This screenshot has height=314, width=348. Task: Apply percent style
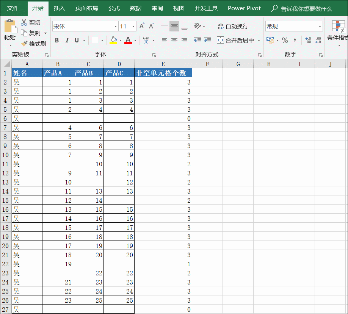[x=285, y=40]
